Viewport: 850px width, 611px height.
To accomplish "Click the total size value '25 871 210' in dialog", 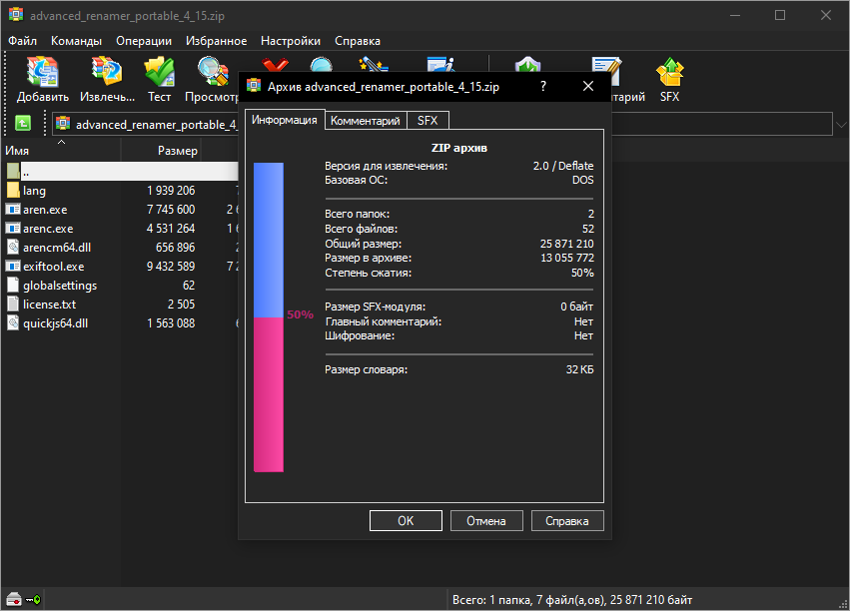I will click(566, 244).
